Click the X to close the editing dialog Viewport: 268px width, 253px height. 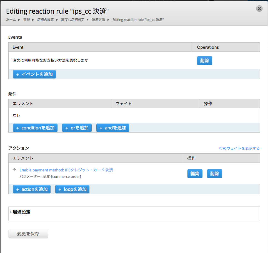[x=259, y=9]
